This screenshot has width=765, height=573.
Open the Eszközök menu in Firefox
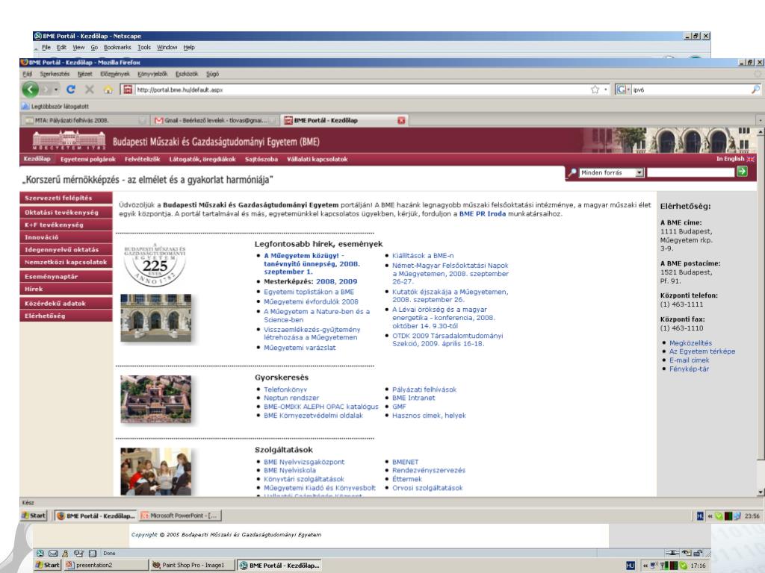pyautogui.click(x=187, y=74)
